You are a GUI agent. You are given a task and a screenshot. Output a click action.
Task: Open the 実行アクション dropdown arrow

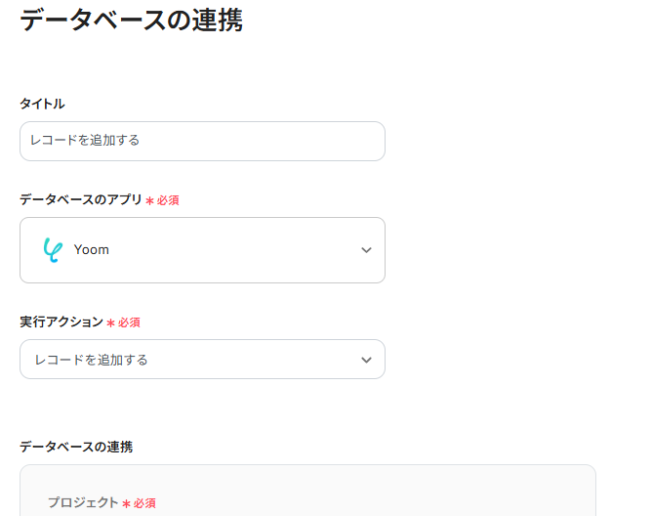click(x=366, y=360)
